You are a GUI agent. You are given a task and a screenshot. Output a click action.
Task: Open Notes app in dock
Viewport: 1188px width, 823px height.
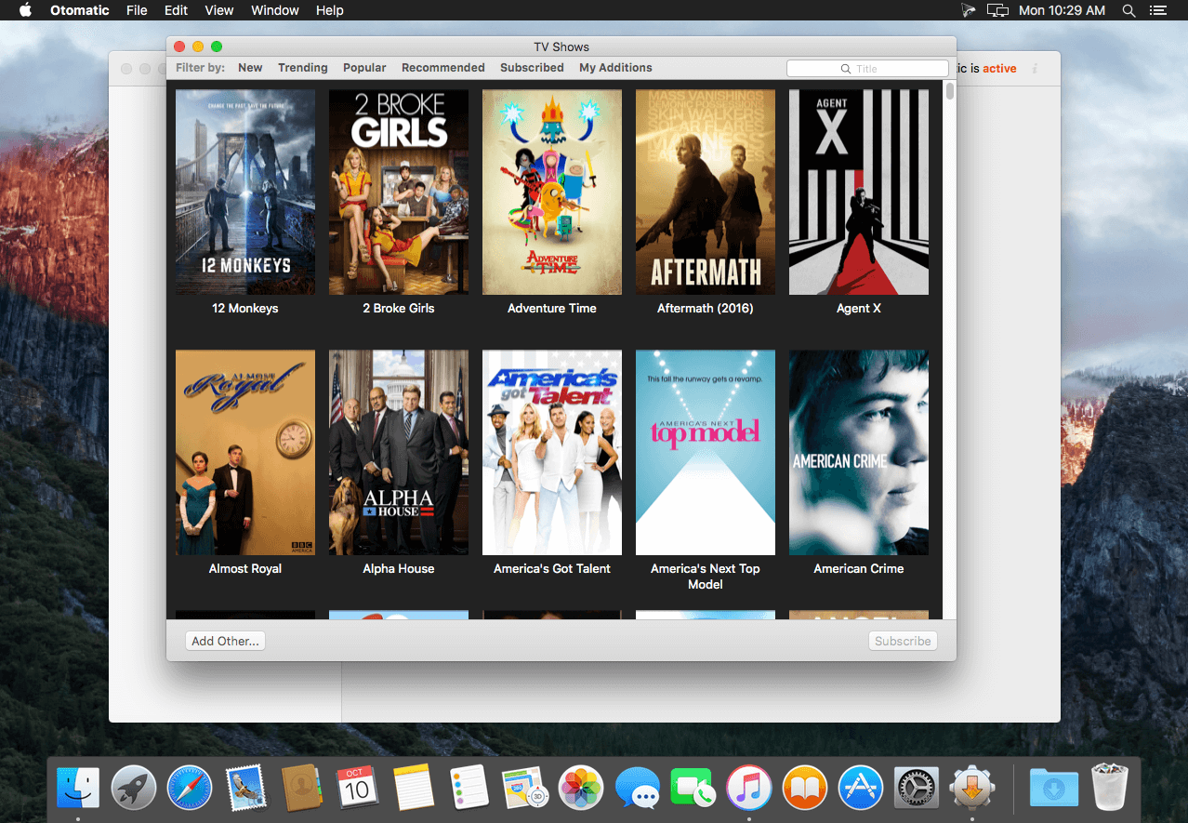pos(414,788)
